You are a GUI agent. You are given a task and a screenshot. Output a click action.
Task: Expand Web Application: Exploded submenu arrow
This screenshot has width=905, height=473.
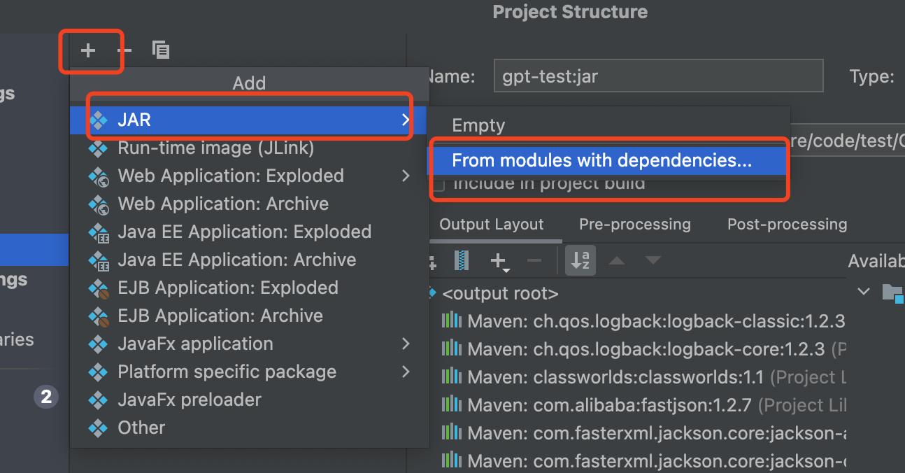coord(406,176)
